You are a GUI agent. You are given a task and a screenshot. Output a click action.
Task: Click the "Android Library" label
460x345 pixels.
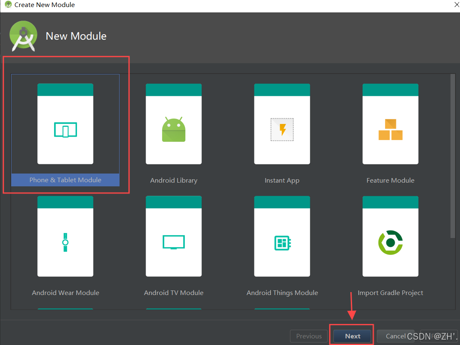tap(174, 180)
